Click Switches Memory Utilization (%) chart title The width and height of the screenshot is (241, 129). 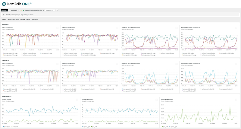point(68,64)
